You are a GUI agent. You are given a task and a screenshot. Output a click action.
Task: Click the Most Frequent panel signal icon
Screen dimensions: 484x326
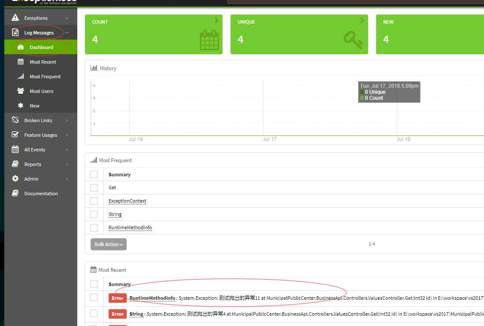coord(94,160)
